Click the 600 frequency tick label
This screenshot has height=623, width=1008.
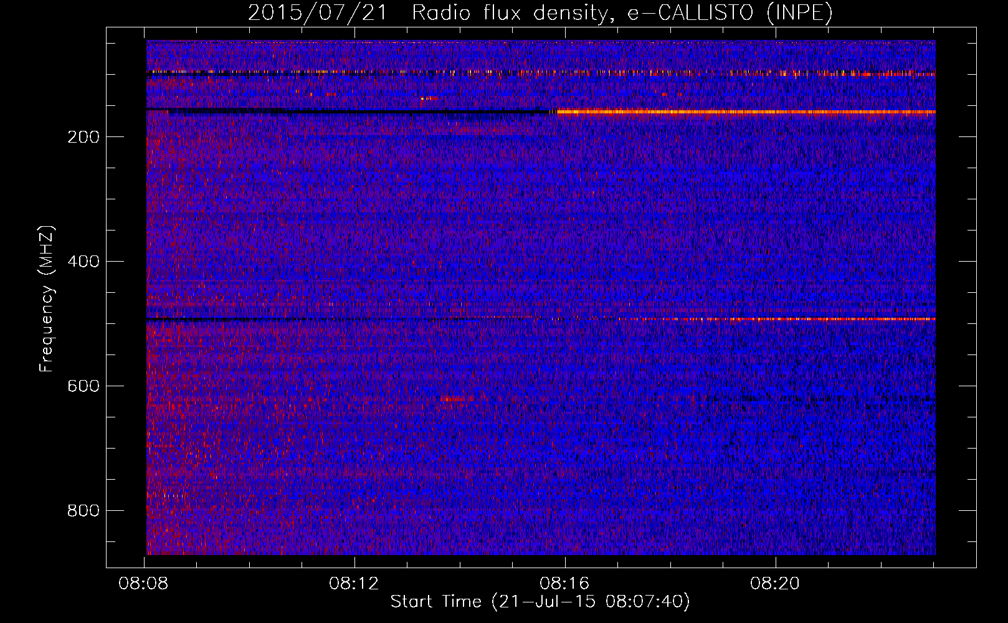[83, 386]
